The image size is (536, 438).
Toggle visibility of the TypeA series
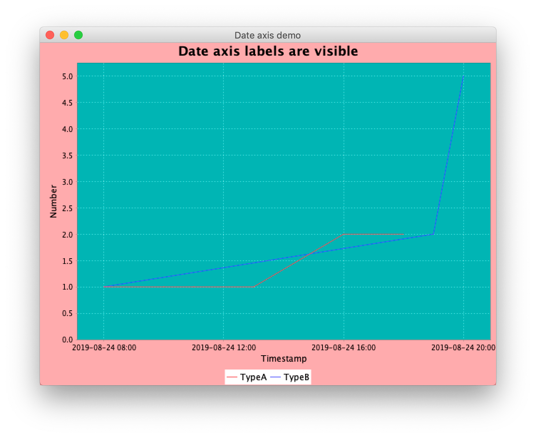coord(253,376)
